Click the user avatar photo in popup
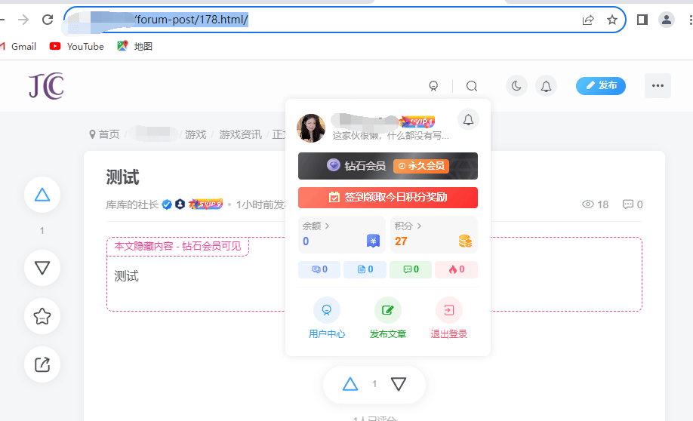Image resolution: width=693 pixels, height=421 pixels. pos(311,128)
